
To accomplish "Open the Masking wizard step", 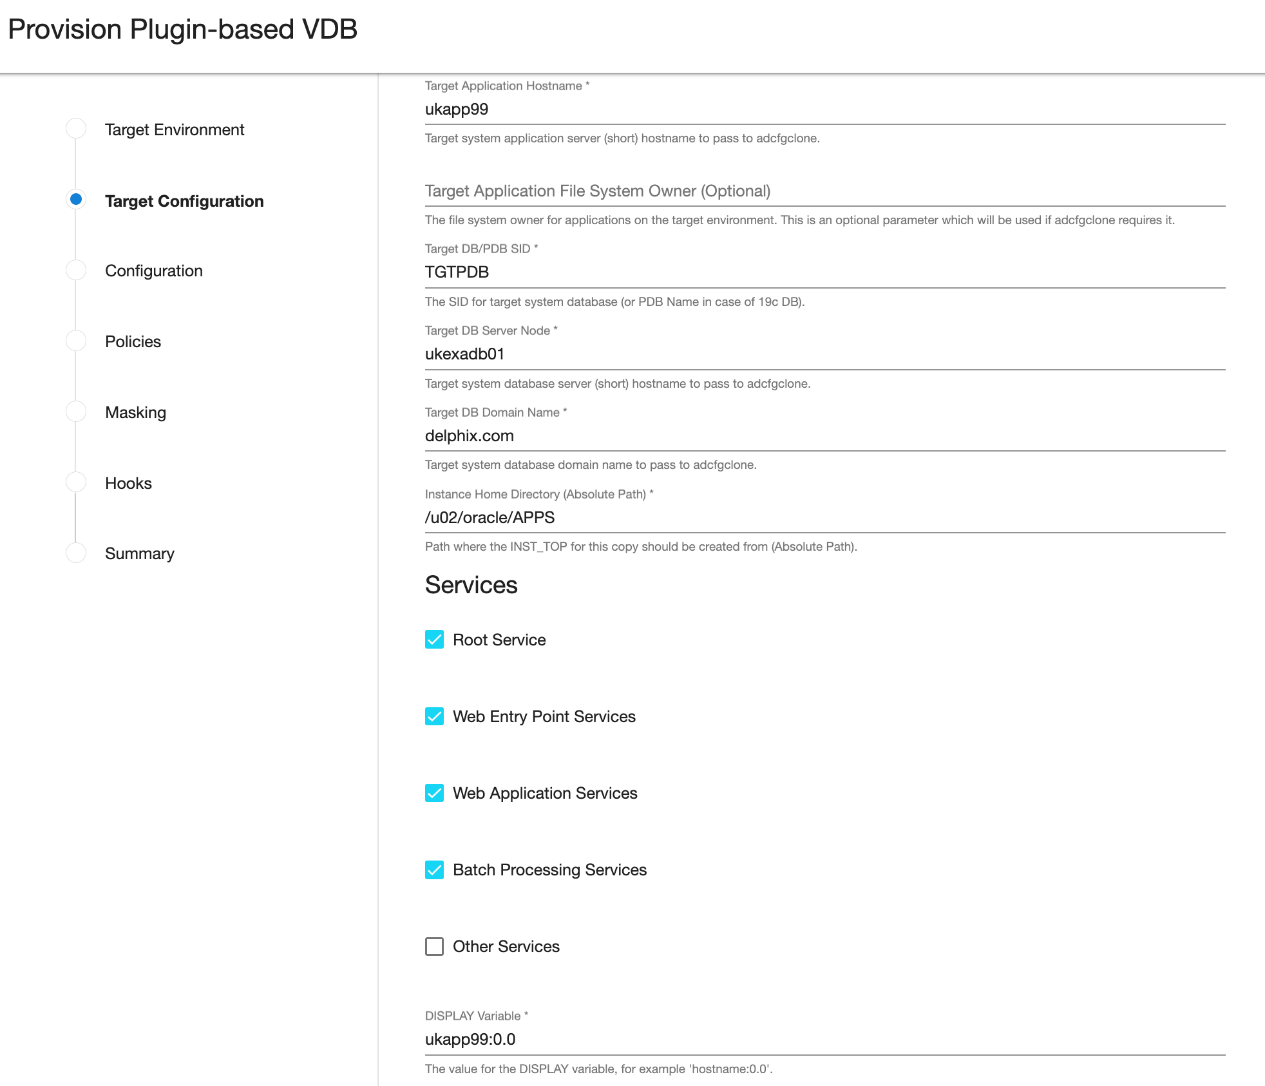I will tap(135, 412).
